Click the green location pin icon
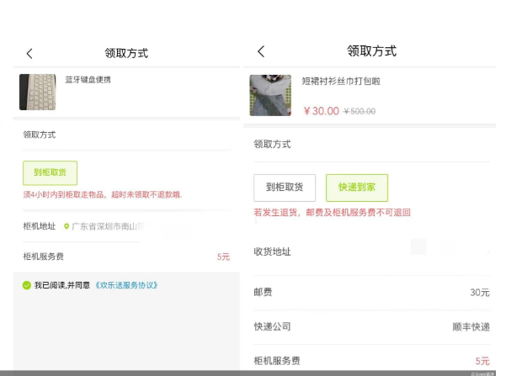Image resolution: width=506 pixels, height=376 pixels. pyautogui.click(x=67, y=227)
